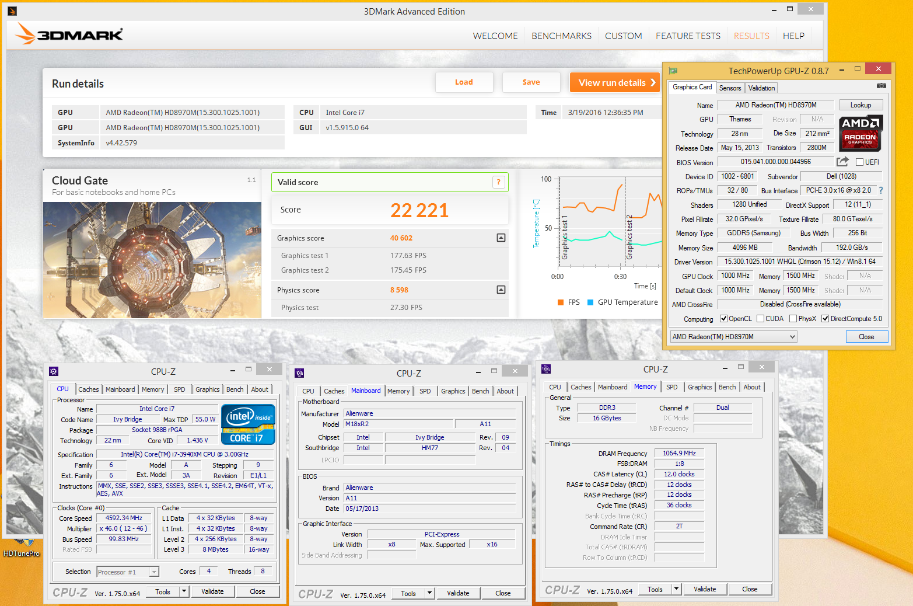Collapse the Graphics score section
The width and height of the screenshot is (913, 606).
pyautogui.click(x=501, y=238)
